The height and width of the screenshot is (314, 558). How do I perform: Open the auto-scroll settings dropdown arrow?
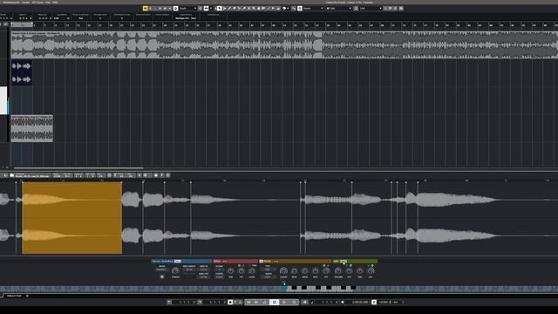click(211, 8)
